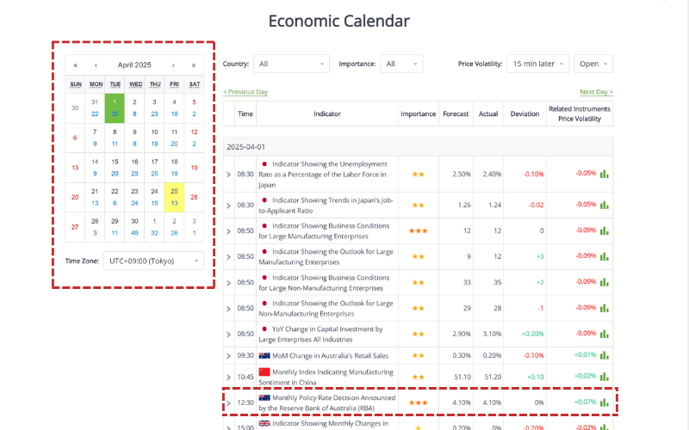The height and width of the screenshot is (430, 689).
Task: Select April 15 in the calendar
Action: [x=115, y=168]
